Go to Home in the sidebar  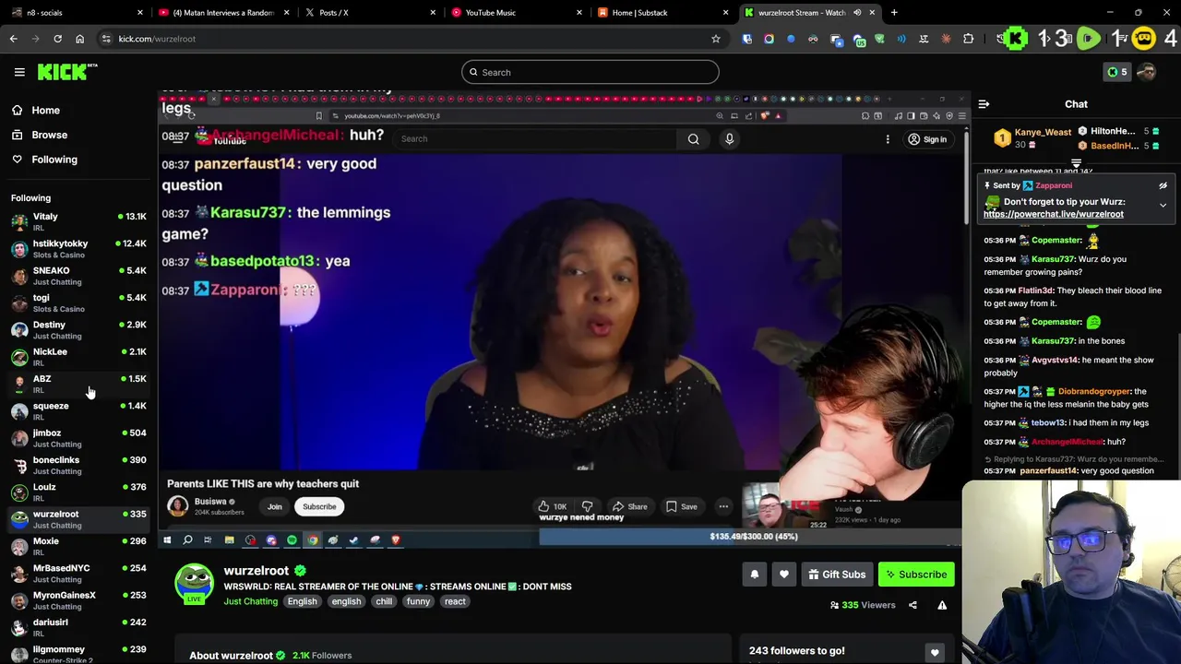pos(45,110)
